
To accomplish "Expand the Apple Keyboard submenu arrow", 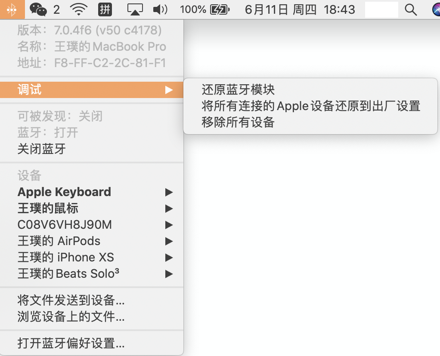I will [169, 192].
